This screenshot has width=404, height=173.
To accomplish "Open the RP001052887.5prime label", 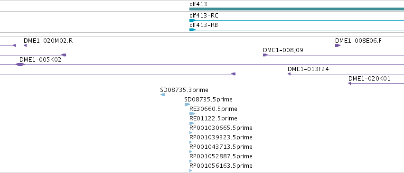I will 221,156.
